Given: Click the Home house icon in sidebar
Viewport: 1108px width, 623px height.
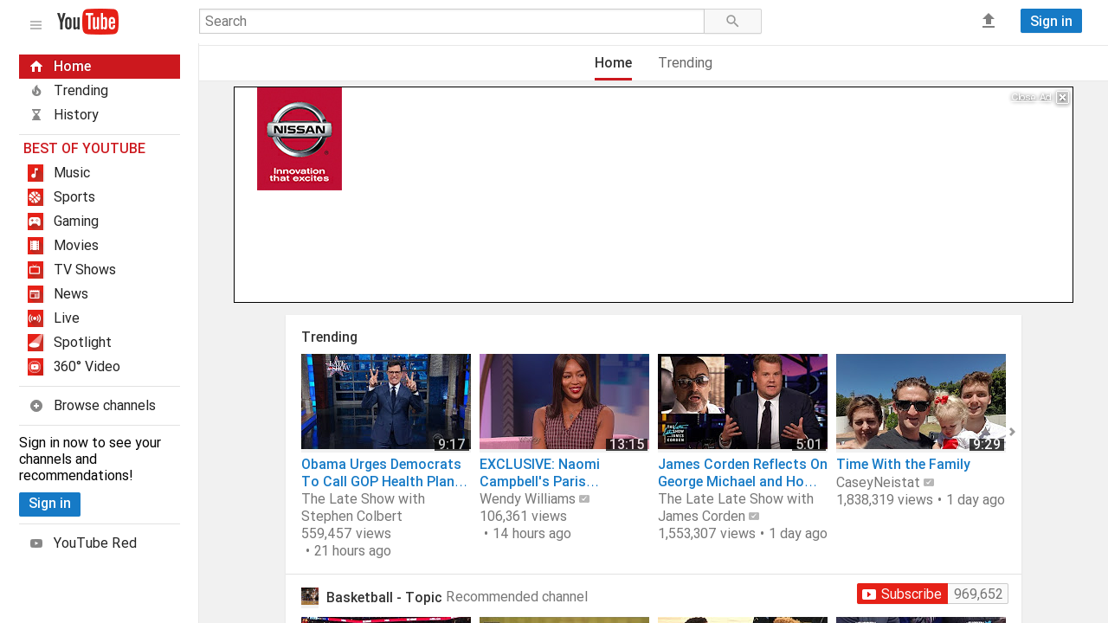Looking at the screenshot, I should tap(36, 67).
